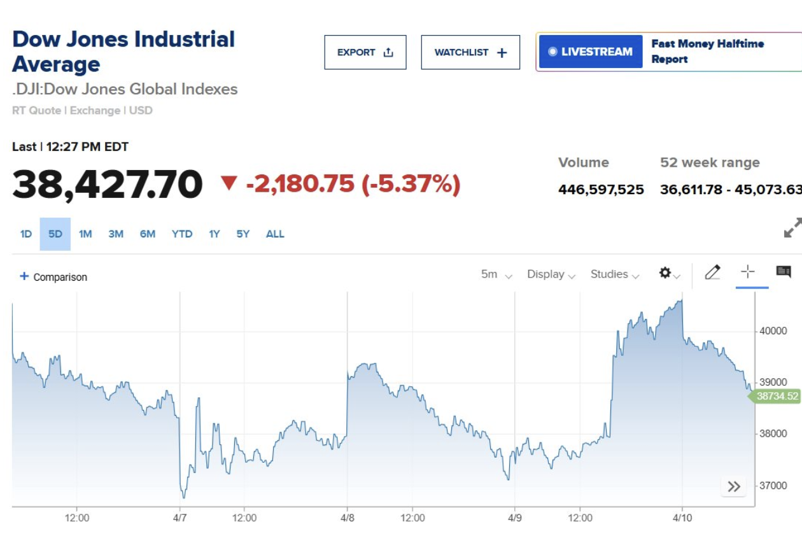This screenshot has height=536, width=802.
Task: Open the chart annotations comment icon
Action: (784, 272)
